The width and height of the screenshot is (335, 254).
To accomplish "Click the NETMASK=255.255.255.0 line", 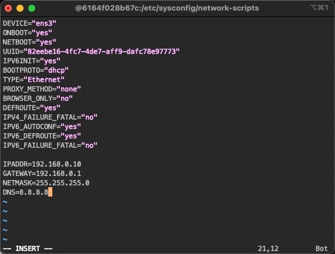I will tap(46, 183).
